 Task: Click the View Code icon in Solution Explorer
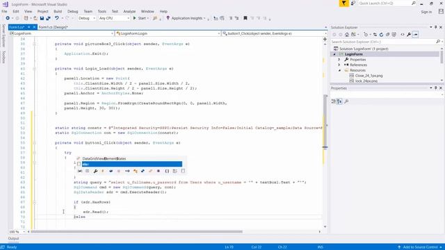click(403, 35)
